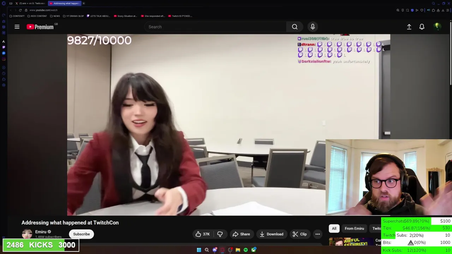452x254 pixels.
Task: Open more actions three-dot menu
Action: [317, 234]
